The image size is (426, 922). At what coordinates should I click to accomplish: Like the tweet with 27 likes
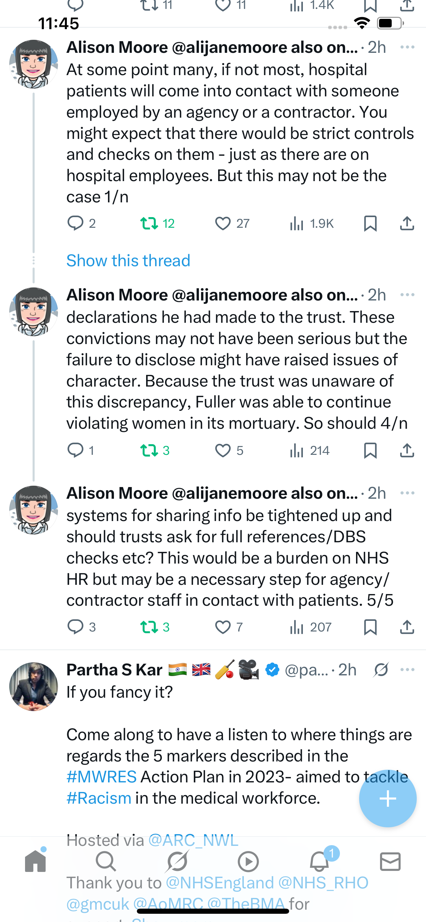[x=223, y=223]
